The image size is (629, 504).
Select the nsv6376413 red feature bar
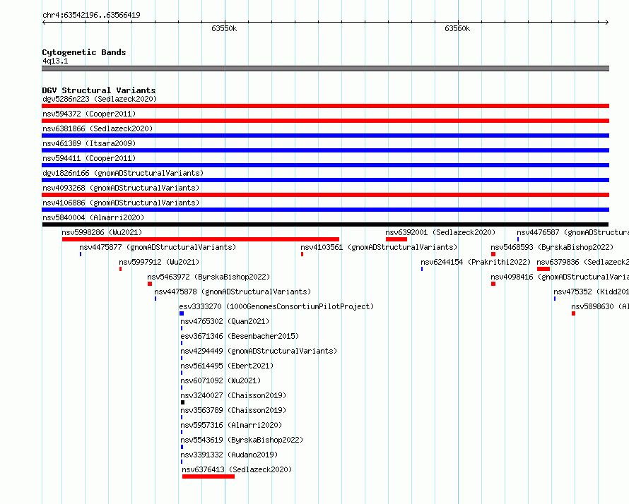pos(208,476)
